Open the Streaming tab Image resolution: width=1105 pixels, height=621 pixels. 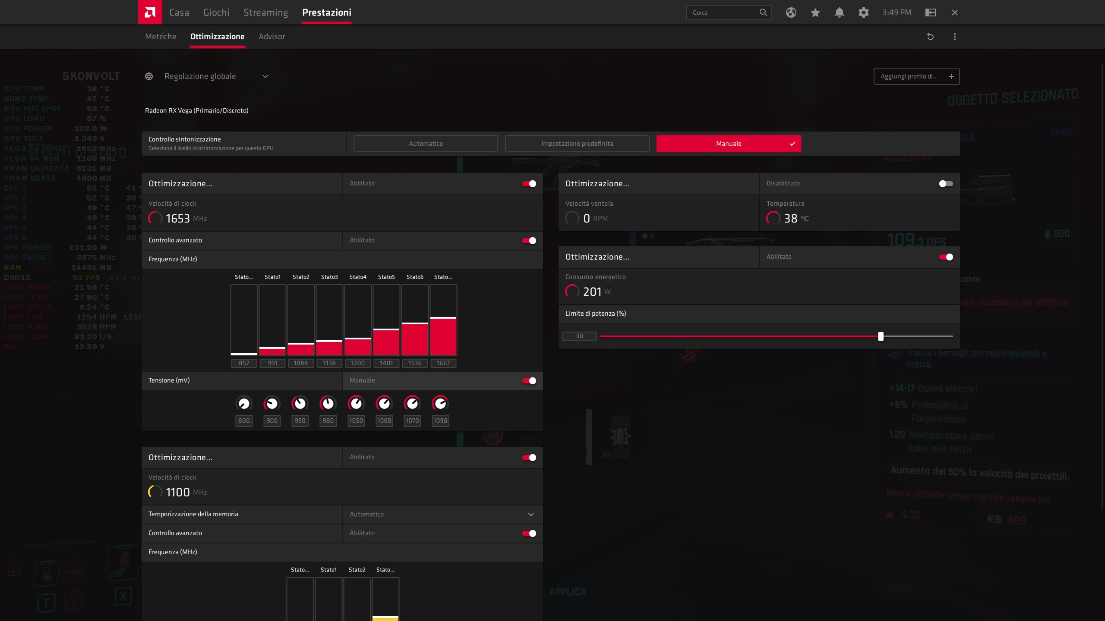[266, 13]
